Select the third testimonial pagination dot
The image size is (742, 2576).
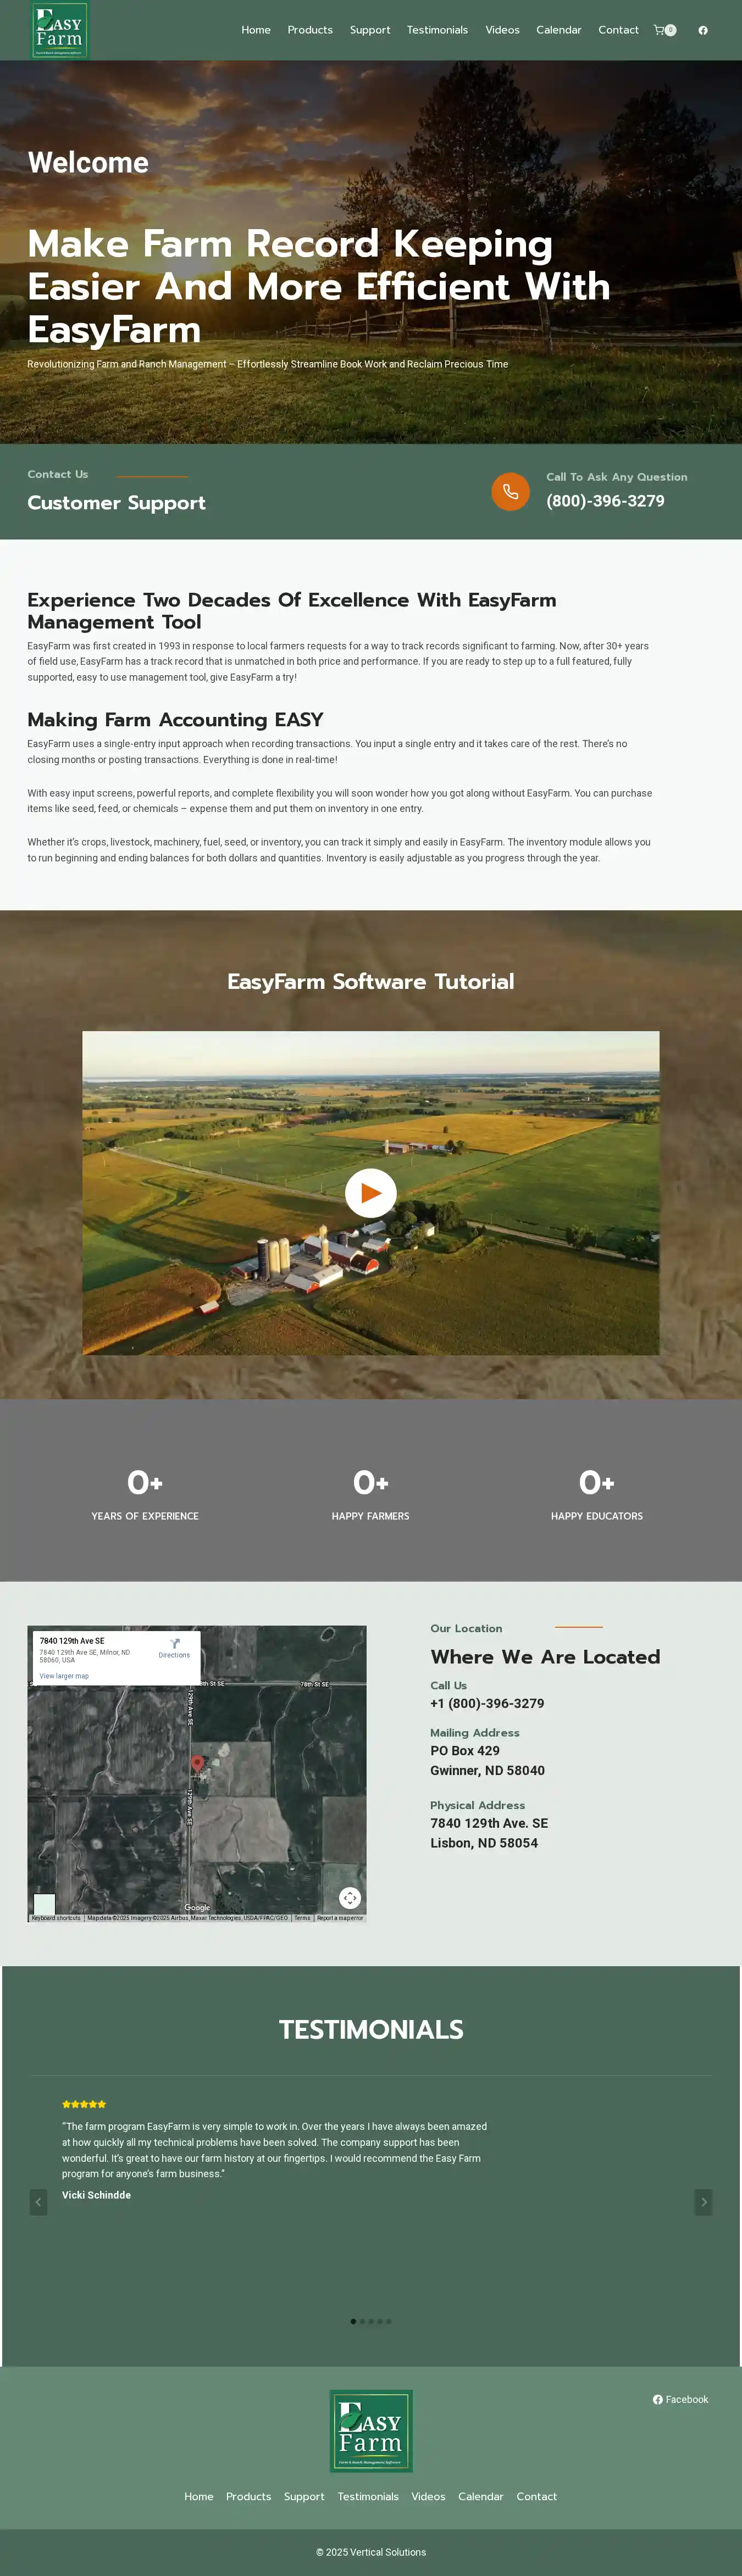click(x=371, y=2321)
